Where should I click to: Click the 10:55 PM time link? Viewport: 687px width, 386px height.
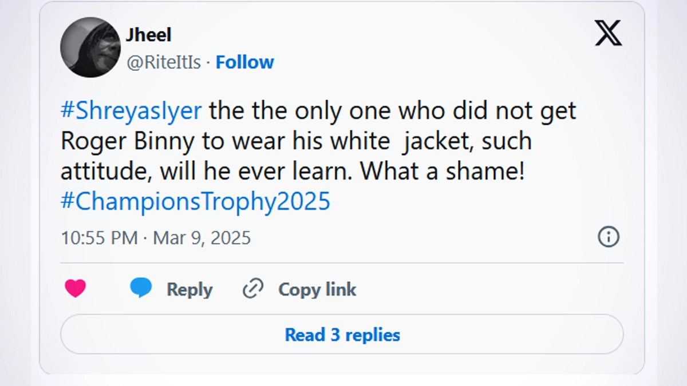click(x=99, y=237)
